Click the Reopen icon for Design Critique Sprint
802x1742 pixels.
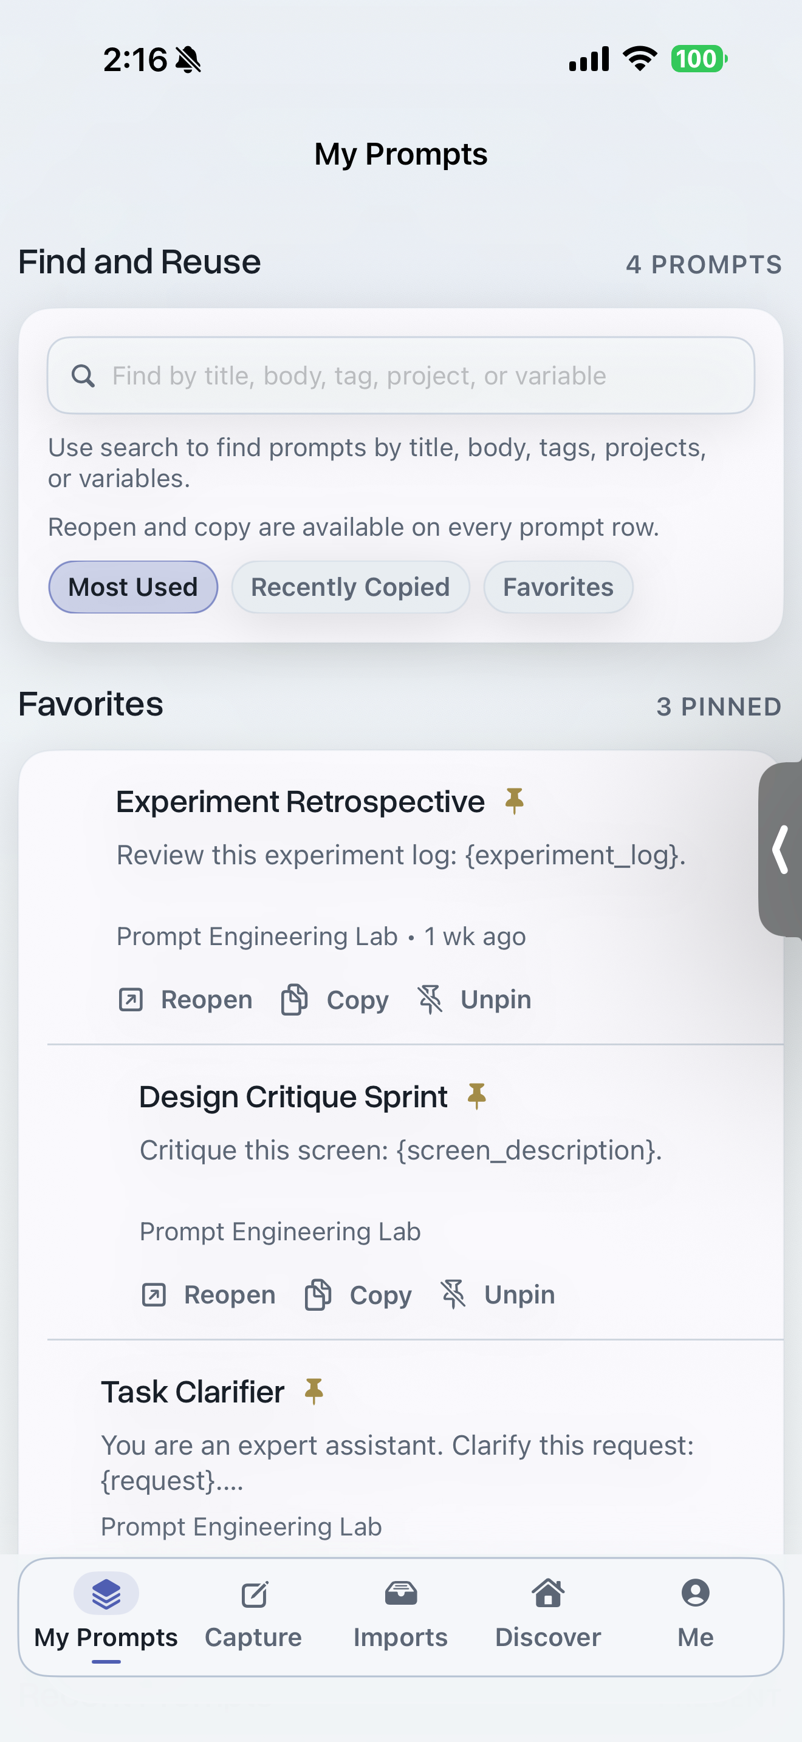154,1295
